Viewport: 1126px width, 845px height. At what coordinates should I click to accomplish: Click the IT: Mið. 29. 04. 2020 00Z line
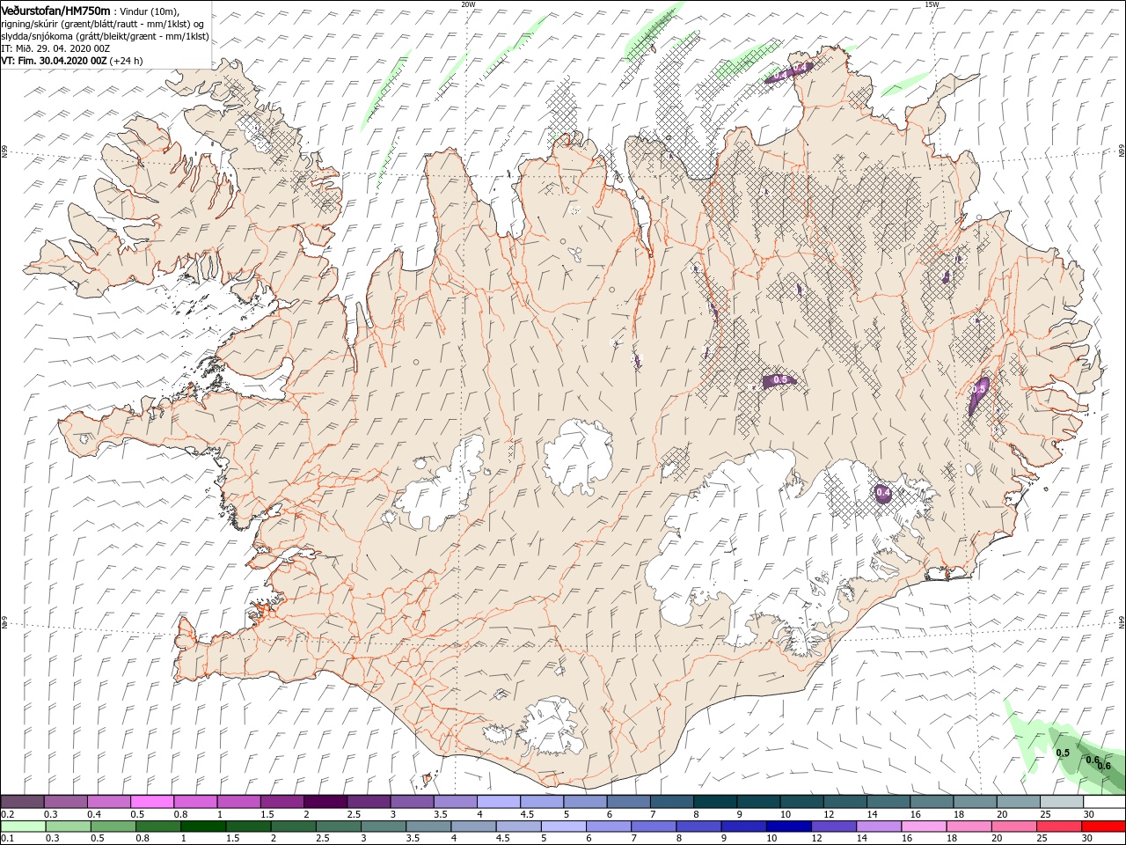pyautogui.click(x=55, y=48)
